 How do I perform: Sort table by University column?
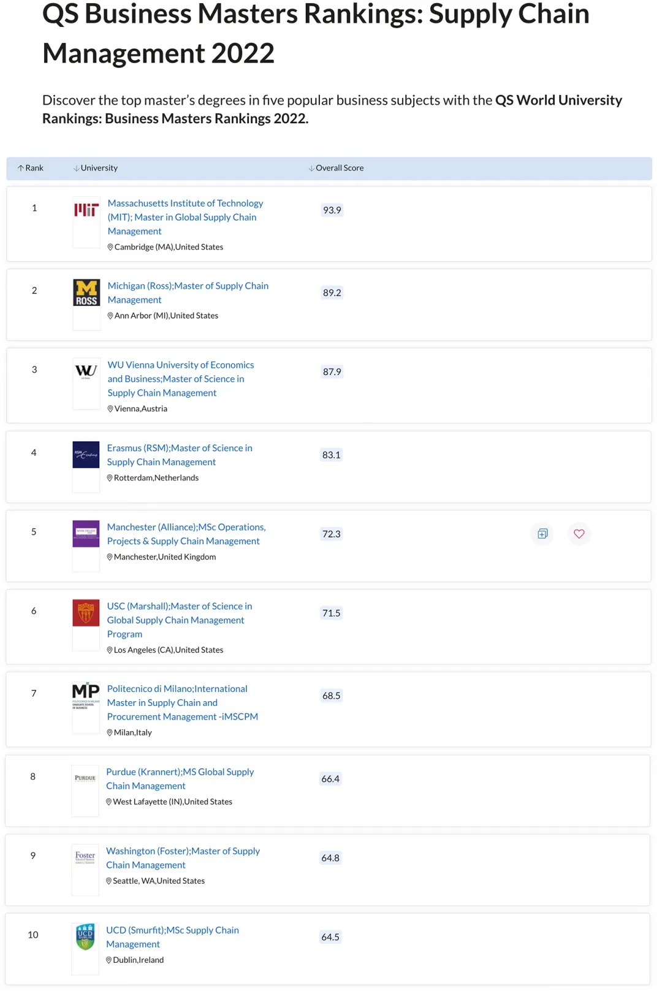point(96,168)
